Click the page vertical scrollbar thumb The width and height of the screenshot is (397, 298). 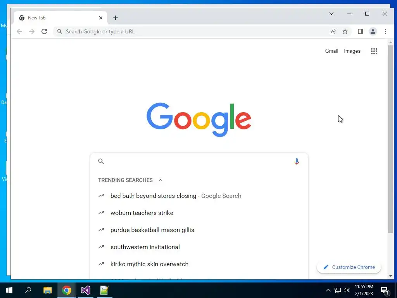390,139
